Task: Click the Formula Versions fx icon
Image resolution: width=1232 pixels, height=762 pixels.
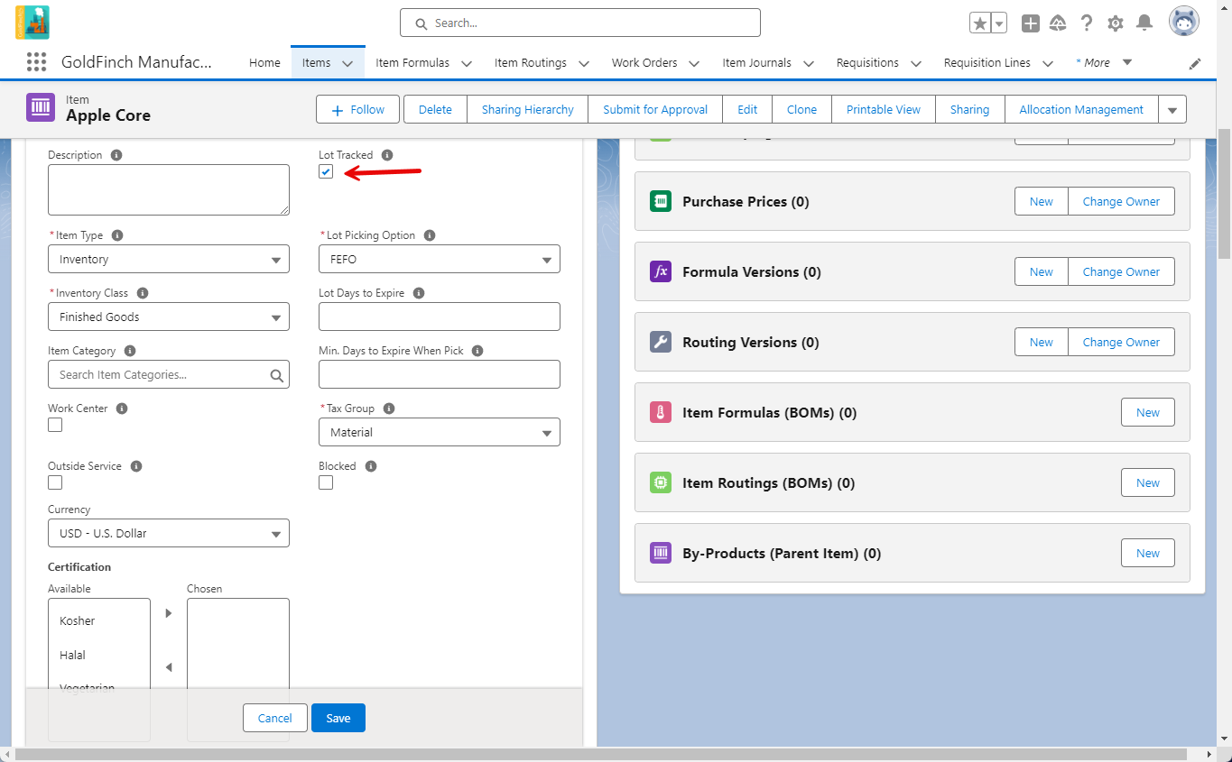Action: click(x=661, y=271)
